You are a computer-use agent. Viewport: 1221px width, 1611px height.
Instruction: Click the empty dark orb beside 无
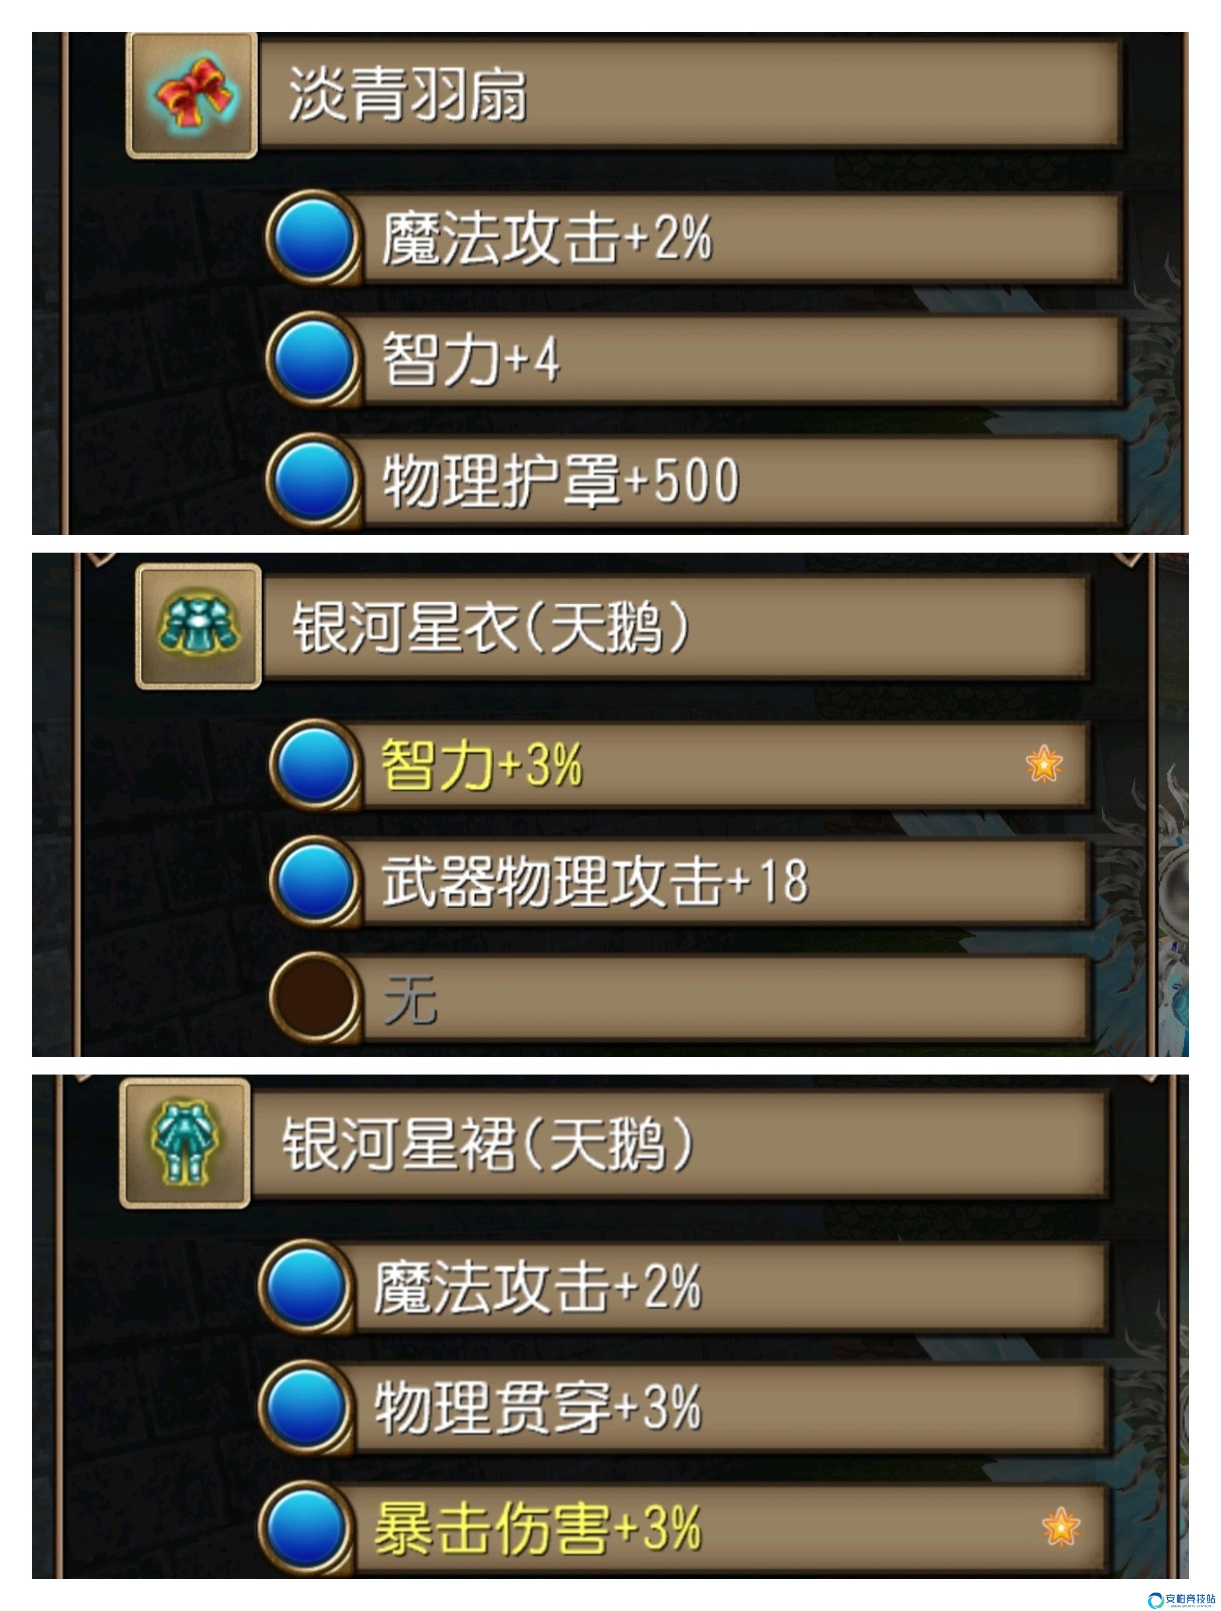[x=316, y=997]
